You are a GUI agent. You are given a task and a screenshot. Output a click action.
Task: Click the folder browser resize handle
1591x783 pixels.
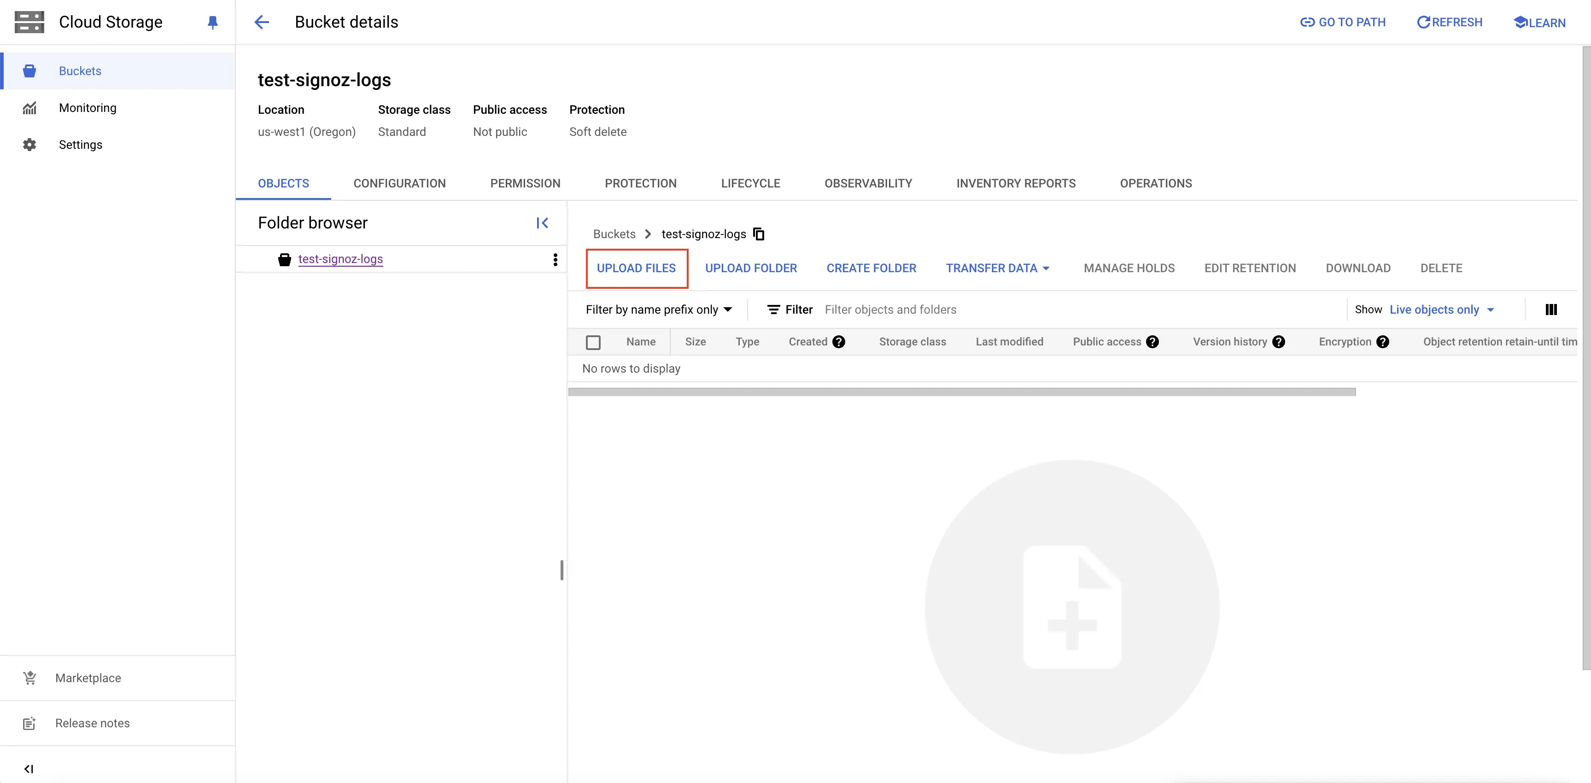pos(562,570)
